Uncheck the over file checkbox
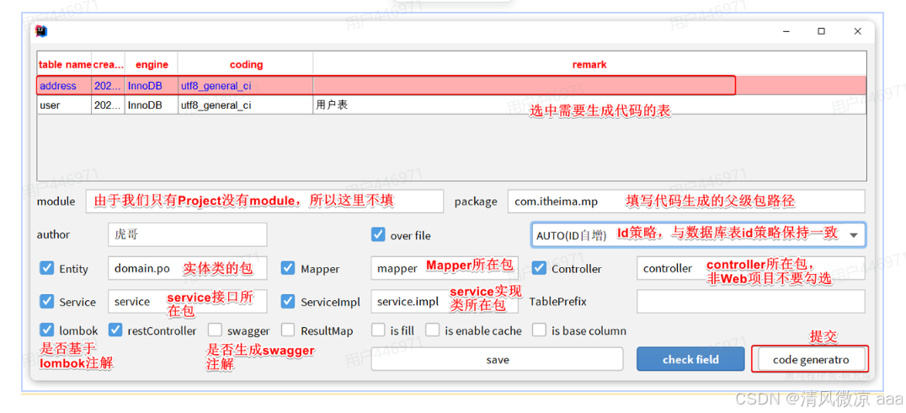Image resolution: width=906 pixels, height=413 pixels. click(x=378, y=235)
